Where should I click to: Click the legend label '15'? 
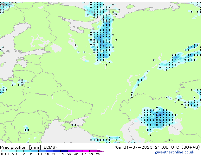[47, 154]
